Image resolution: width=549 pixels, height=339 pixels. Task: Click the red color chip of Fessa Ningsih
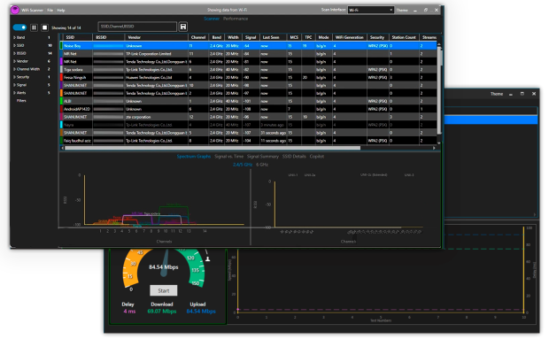[61, 77]
